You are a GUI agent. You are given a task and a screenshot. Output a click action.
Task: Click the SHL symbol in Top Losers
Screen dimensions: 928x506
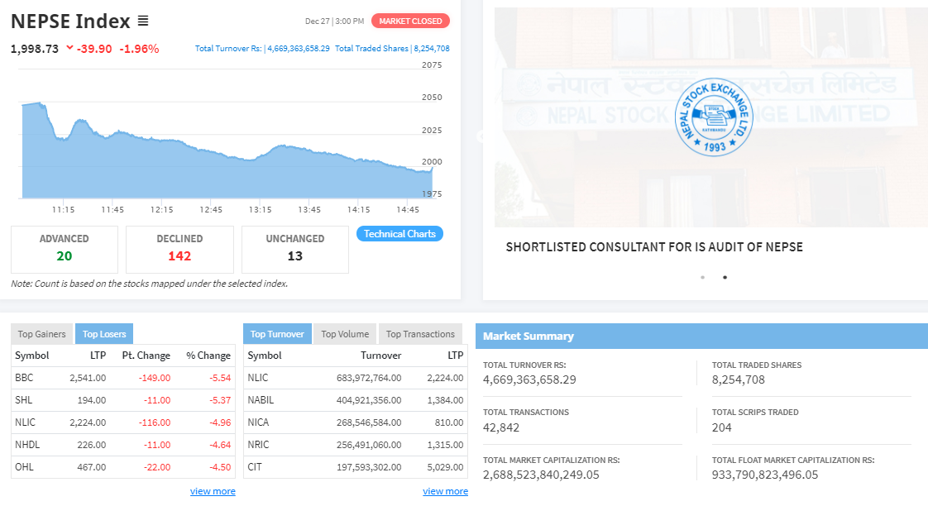[x=24, y=400]
